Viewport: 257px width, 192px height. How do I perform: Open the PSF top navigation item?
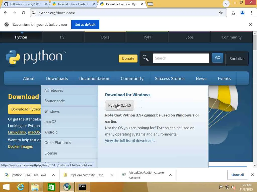click(x=63, y=37)
